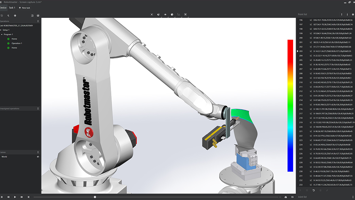Restore the application window size

pyautogui.click(x=350, y=2)
